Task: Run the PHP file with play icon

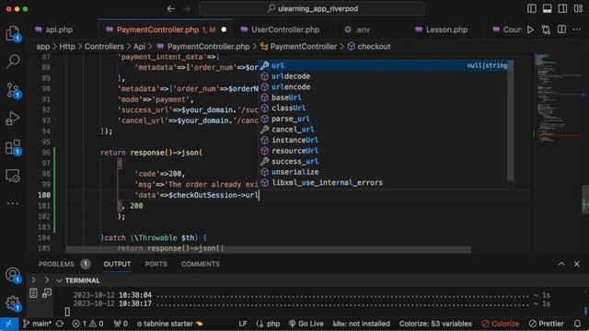Action: pyautogui.click(x=530, y=29)
